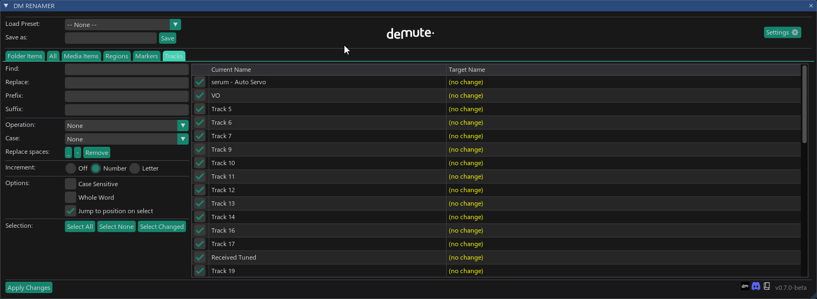Select the Track 16 name cell
The image size is (817, 299).
pos(327,230)
